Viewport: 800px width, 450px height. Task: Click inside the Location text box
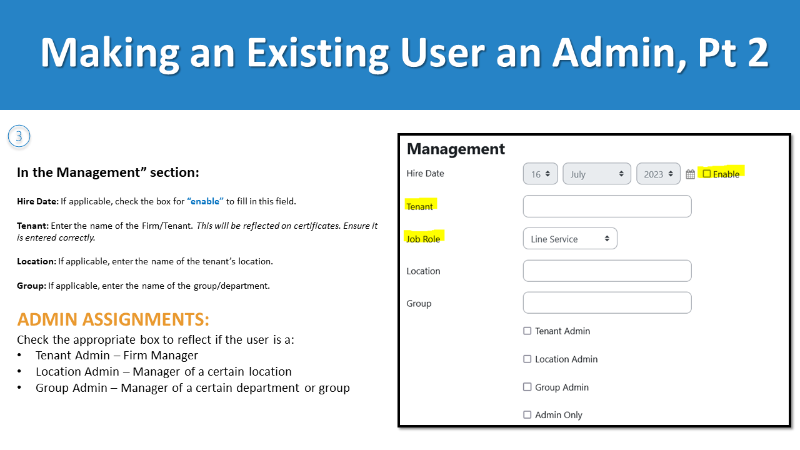(x=606, y=271)
